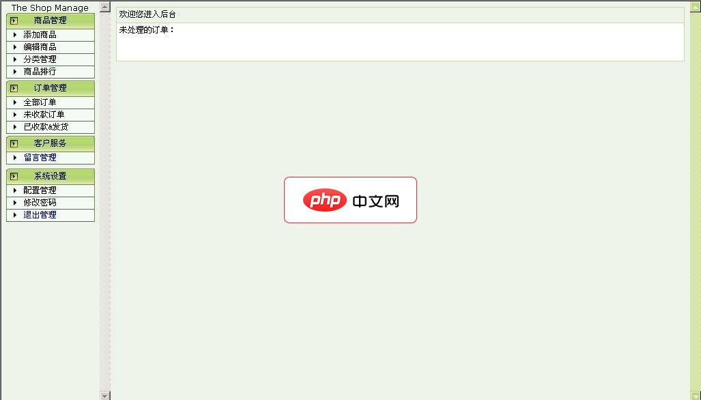Click 修改密码 to change password

(x=40, y=203)
